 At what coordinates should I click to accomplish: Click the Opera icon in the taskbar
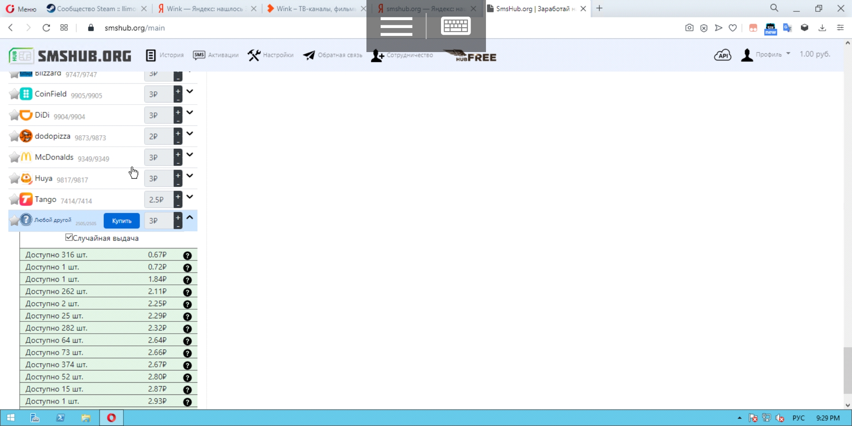click(111, 418)
